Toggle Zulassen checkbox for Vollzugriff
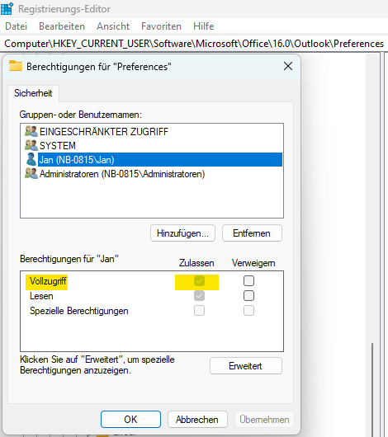The width and height of the screenshot is (388, 437). pos(199,281)
